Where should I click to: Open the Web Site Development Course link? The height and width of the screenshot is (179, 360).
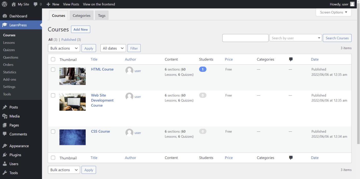tap(102, 100)
